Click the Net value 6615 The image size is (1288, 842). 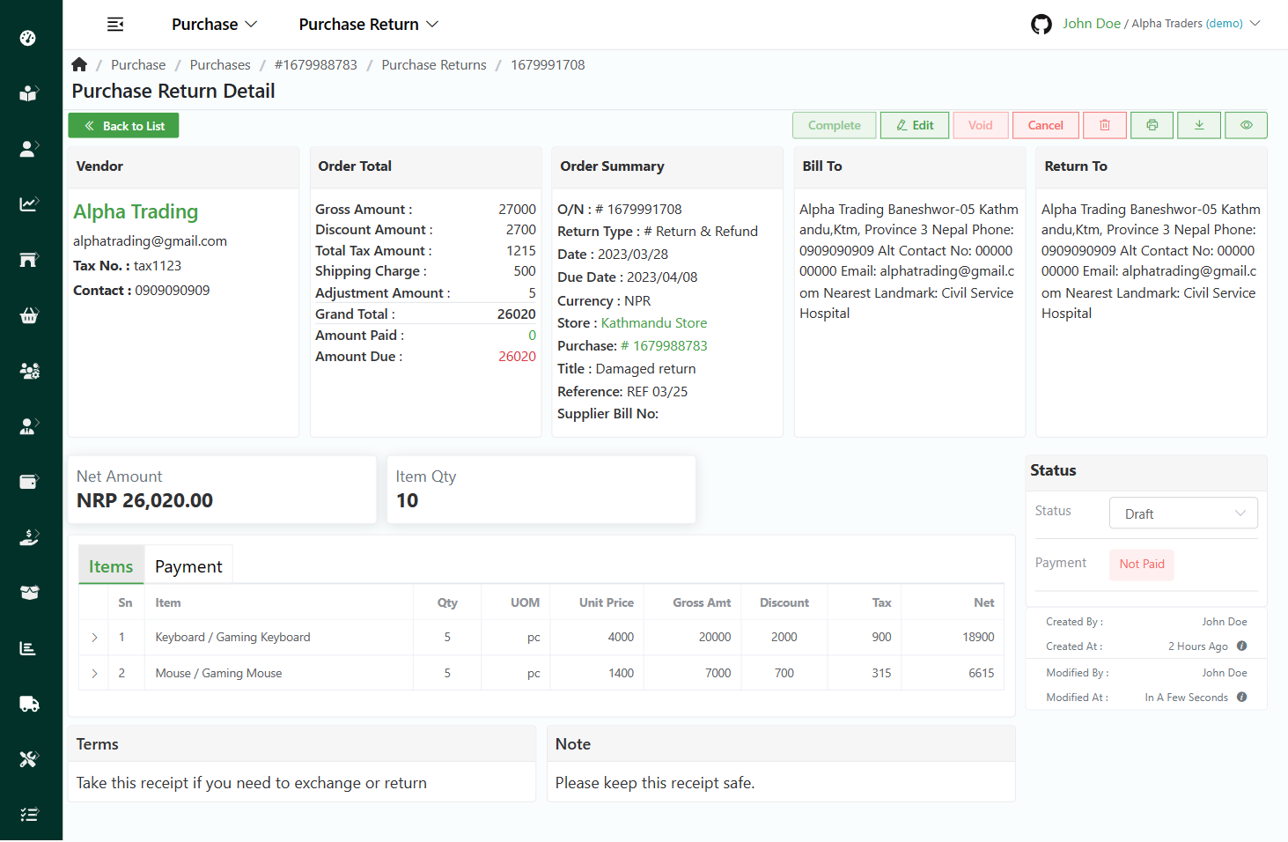982,673
